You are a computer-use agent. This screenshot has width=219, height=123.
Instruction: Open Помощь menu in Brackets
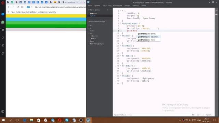pyautogui.click(x=135, y=5)
